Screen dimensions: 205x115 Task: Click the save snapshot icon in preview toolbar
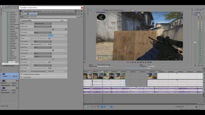click(x=135, y=10)
